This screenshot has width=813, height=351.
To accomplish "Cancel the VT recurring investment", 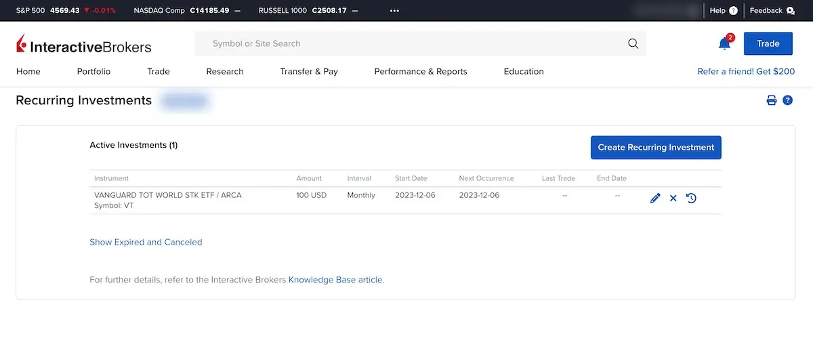I will (x=673, y=199).
